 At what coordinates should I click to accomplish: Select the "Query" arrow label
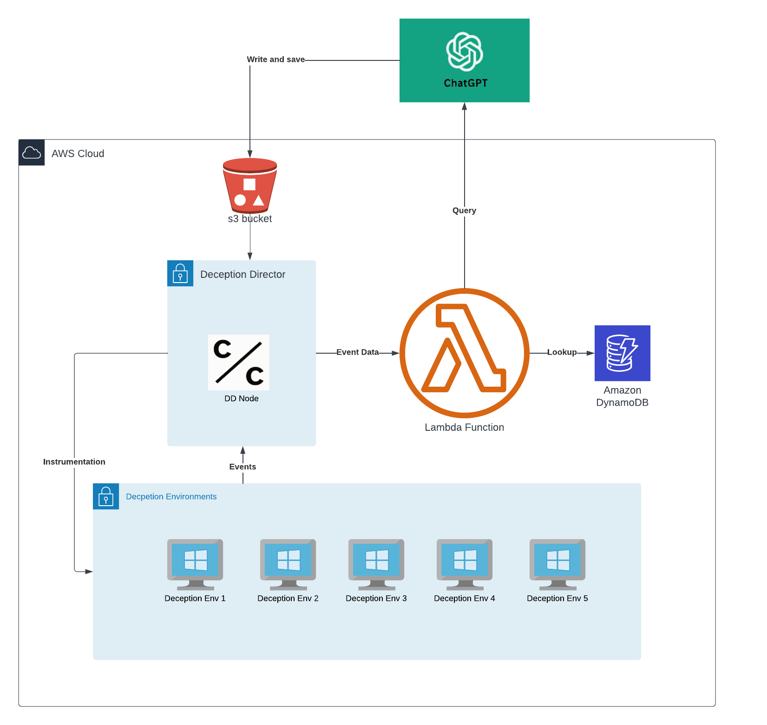tap(464, 211)
